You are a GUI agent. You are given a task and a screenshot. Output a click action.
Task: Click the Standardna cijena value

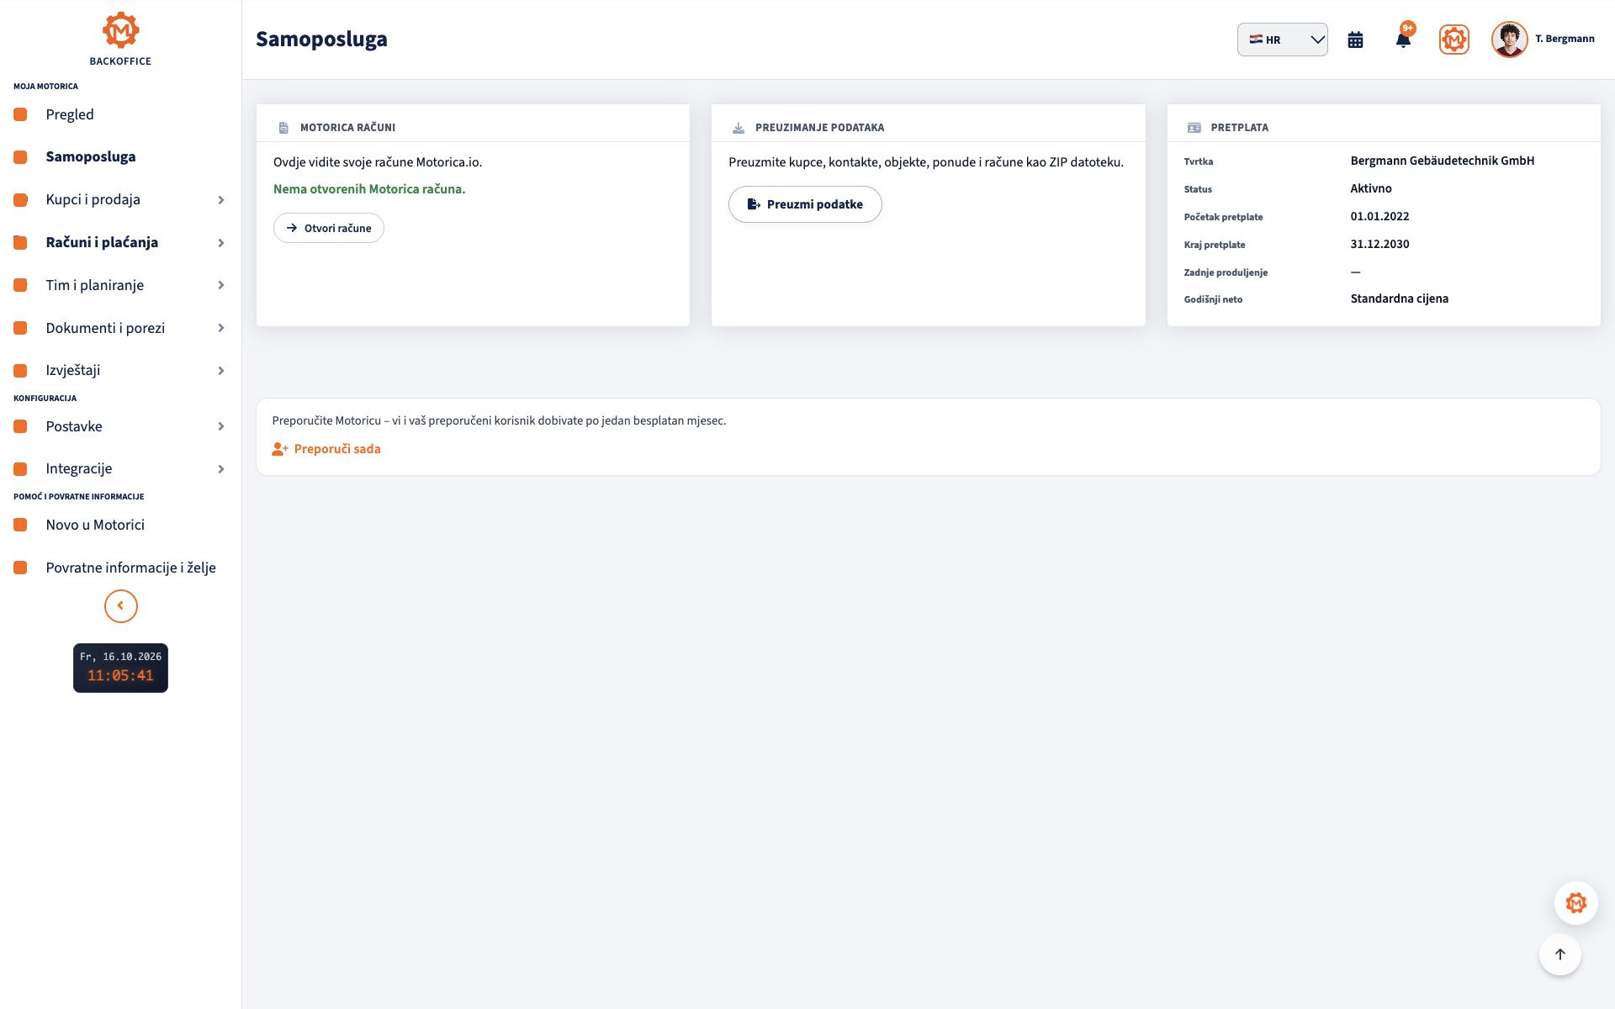(x=1399, y=298)
